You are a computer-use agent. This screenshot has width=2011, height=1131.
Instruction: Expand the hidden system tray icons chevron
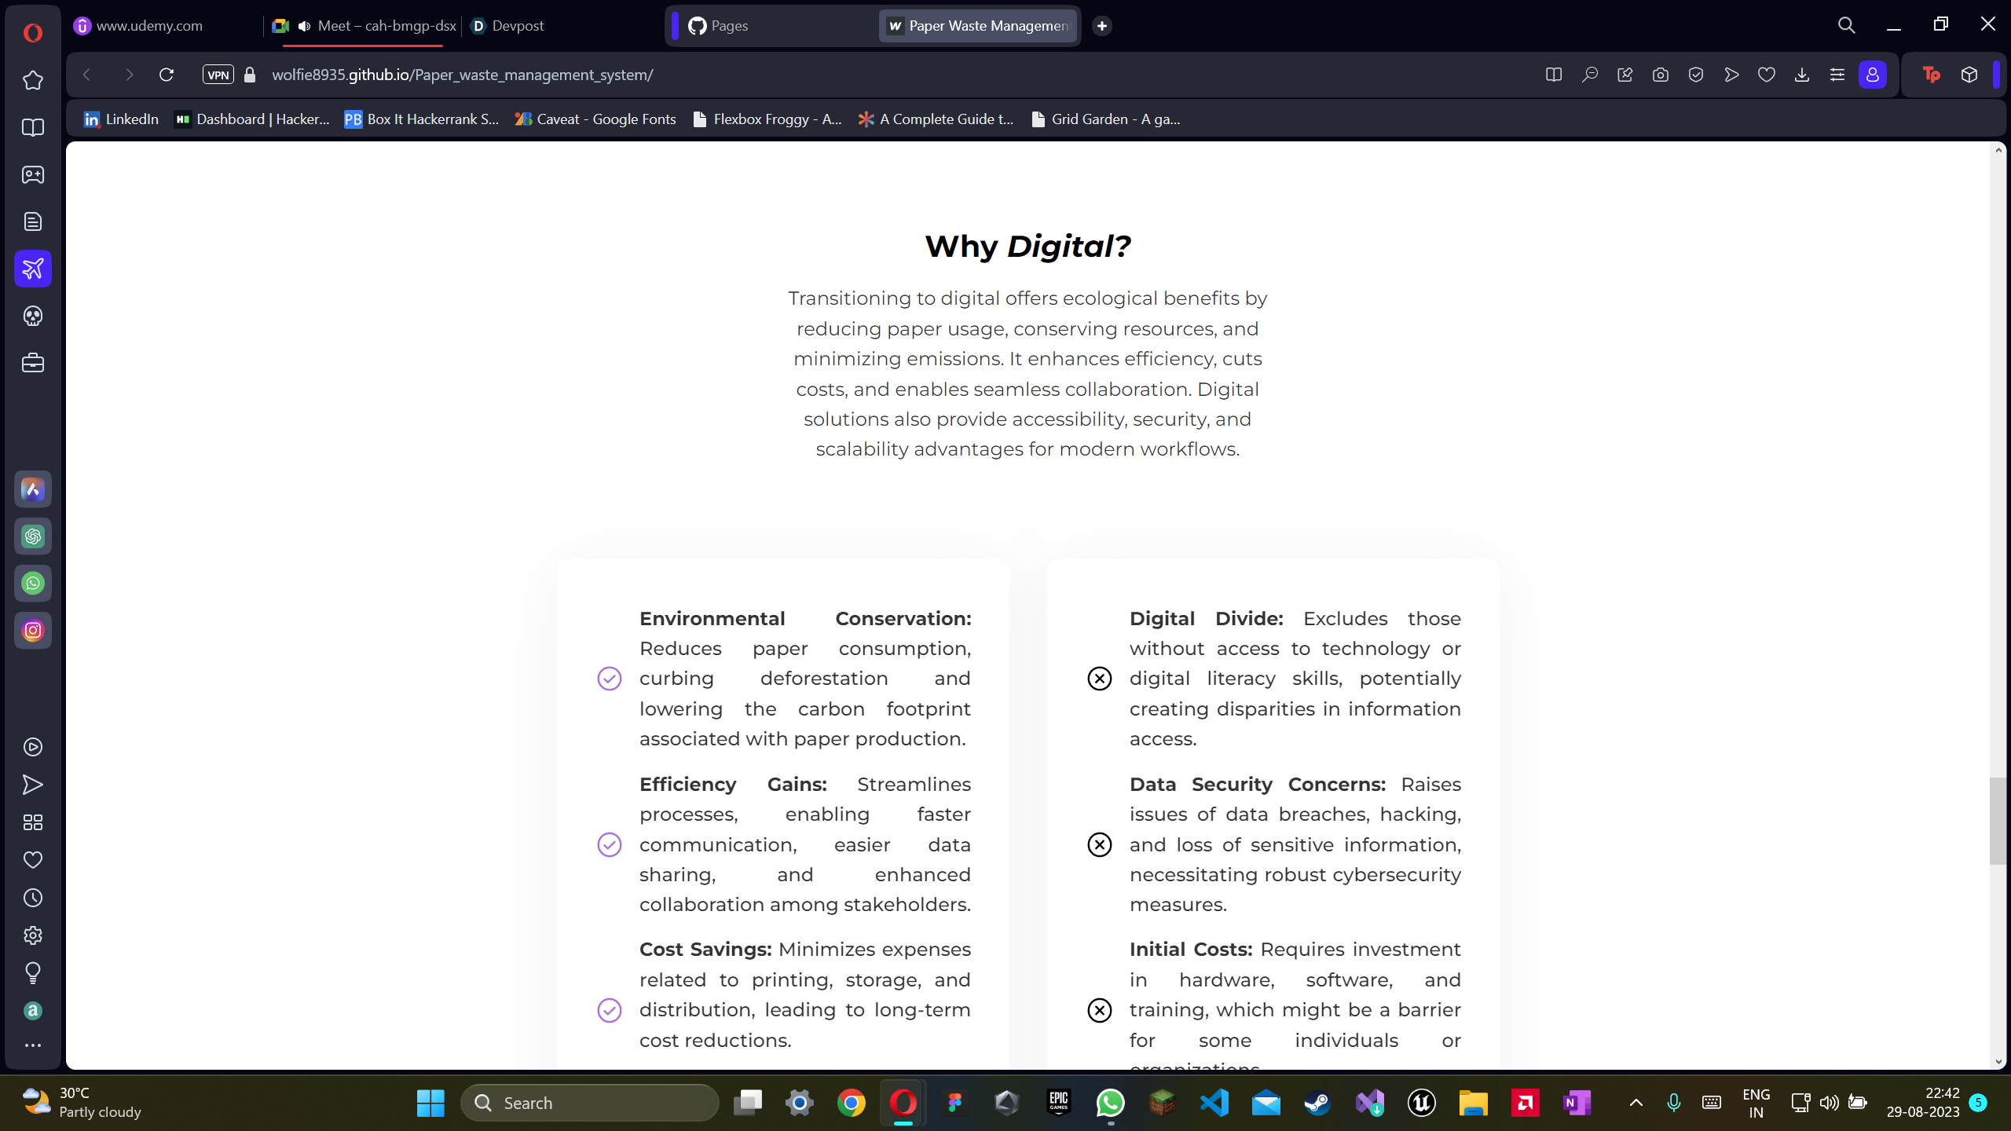click(1636, 1103)
